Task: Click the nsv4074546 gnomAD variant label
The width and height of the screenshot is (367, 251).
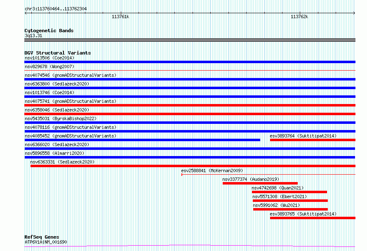Action: [x=71, y=75]
